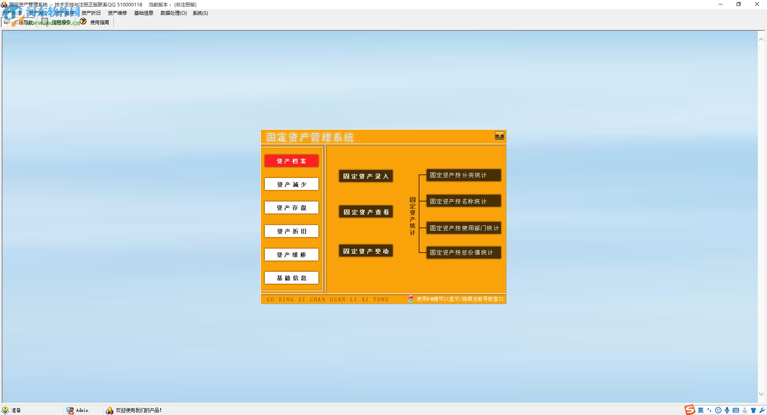Open the 数据处理(O) menu
The height and width of the screenshot is (415, 767).
pos(174,13)
